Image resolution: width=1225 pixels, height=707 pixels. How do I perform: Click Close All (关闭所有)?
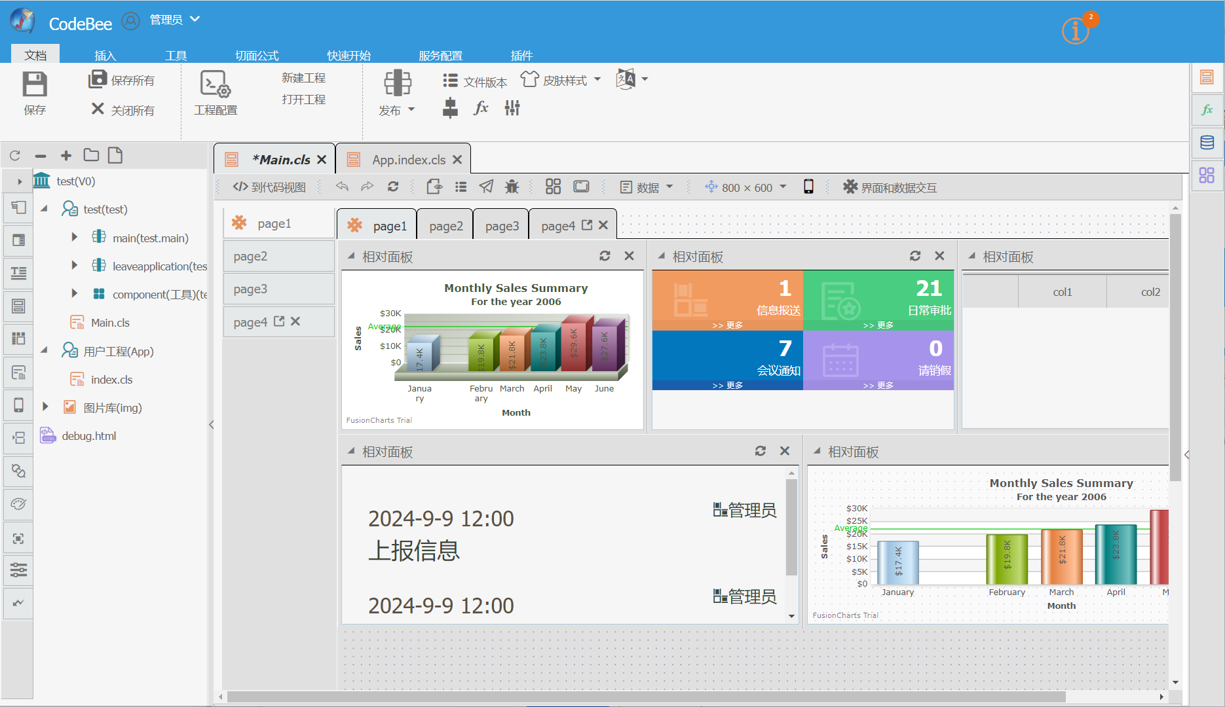coord(123,110)
